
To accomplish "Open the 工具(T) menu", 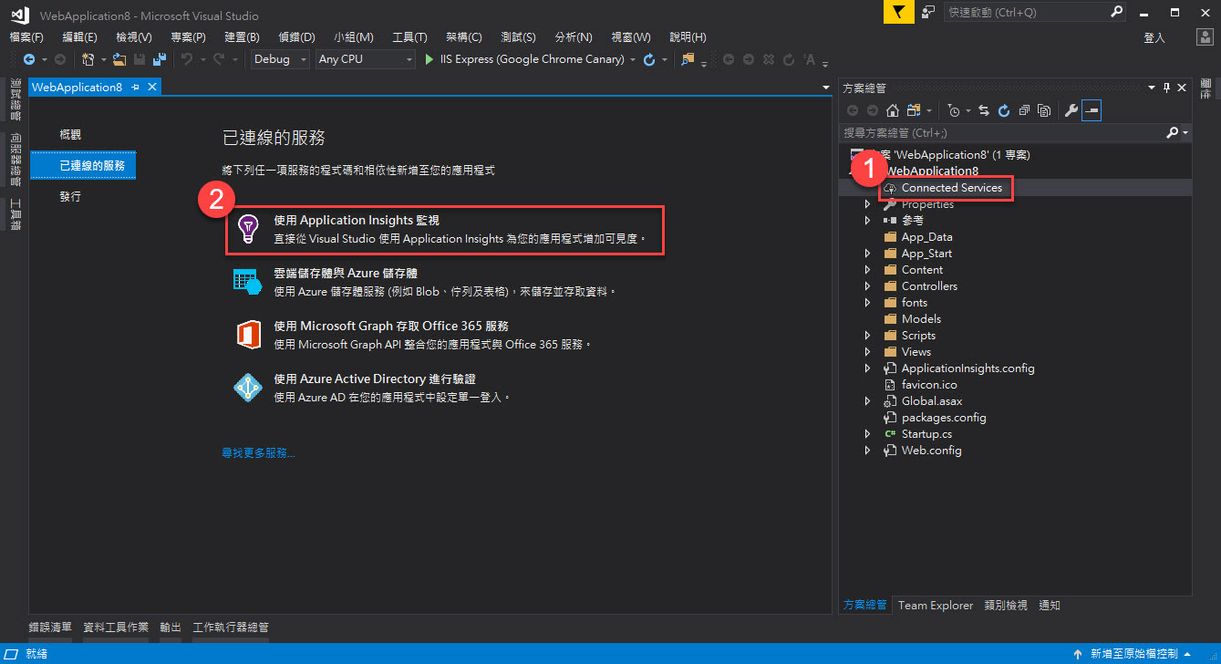I will point(409,37).
